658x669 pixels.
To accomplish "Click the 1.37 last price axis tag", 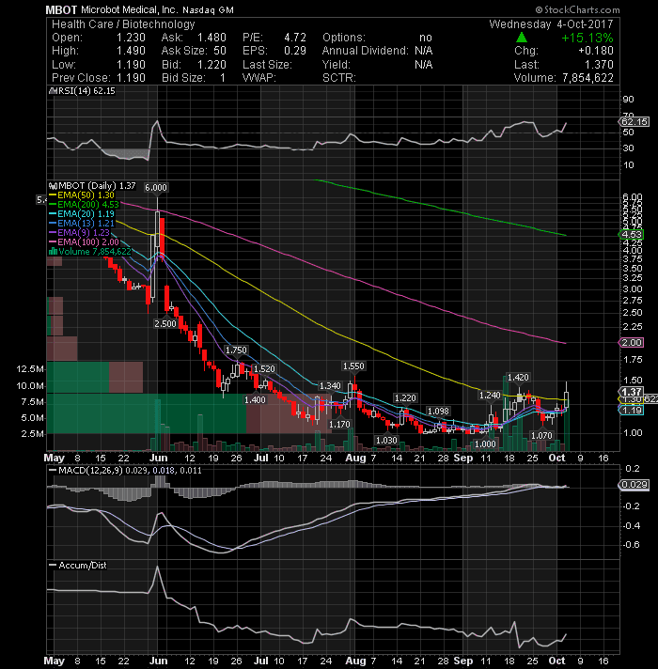I will coord(631,392).
